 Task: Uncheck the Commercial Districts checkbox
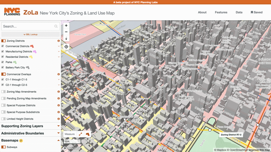[3, 46]
